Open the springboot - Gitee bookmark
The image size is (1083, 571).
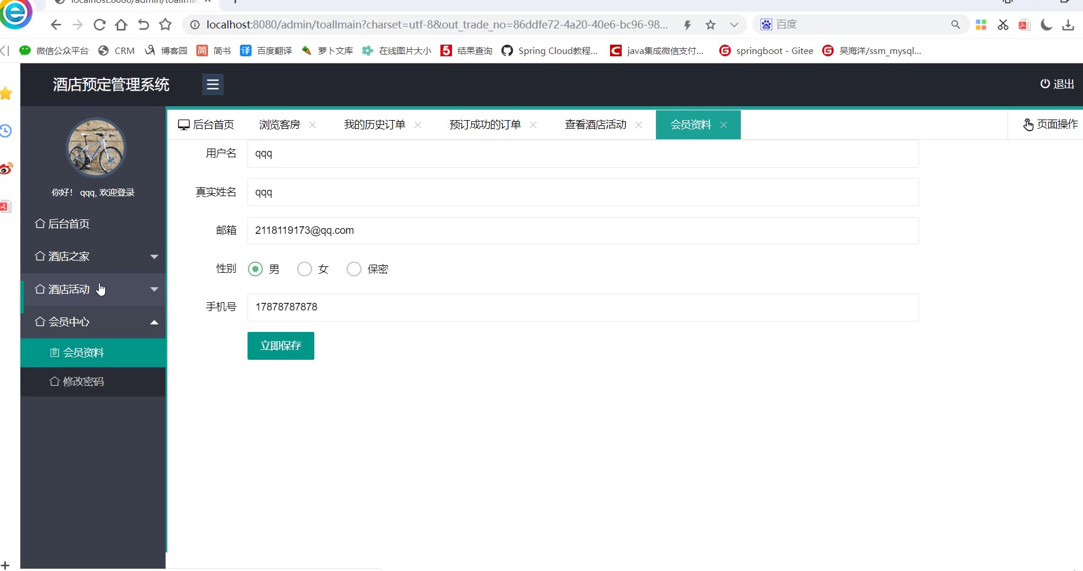tap(766, 50)
